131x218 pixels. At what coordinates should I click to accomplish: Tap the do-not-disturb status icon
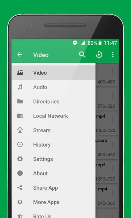[75, 43]
